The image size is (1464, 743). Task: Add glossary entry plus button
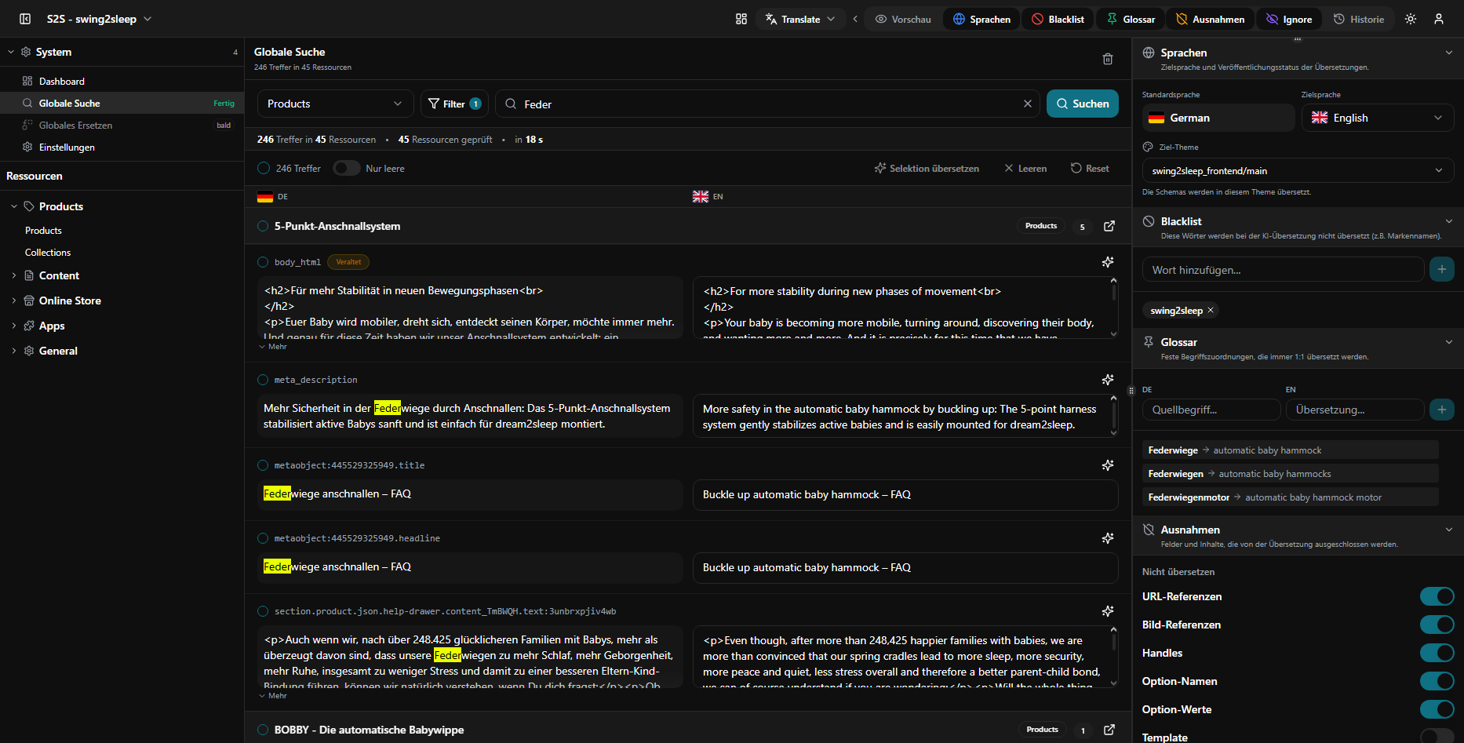coord(1442,409)
